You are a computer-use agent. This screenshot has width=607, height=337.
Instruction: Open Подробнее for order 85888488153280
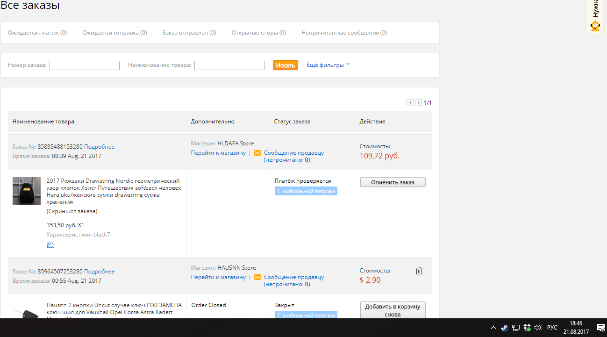(x=100, y=147)
